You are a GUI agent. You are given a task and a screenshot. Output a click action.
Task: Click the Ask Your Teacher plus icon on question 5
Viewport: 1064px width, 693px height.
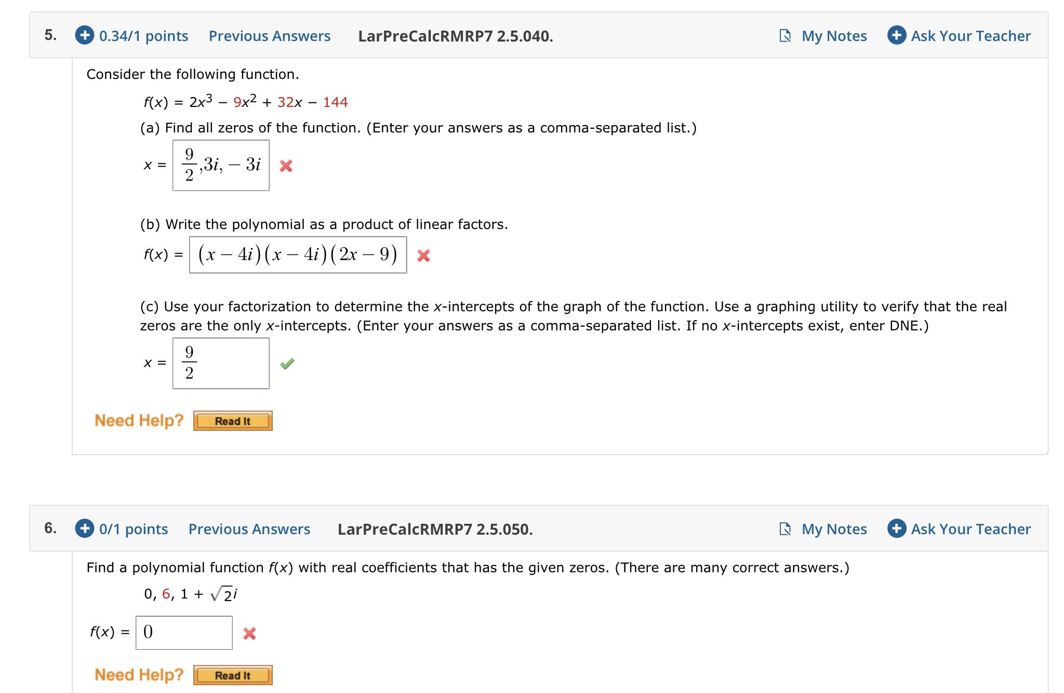896,36
